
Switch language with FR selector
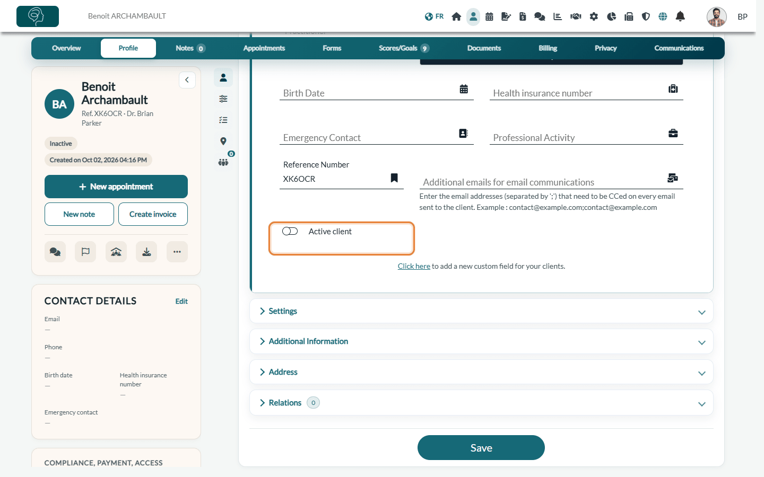(x=434, y=16)
